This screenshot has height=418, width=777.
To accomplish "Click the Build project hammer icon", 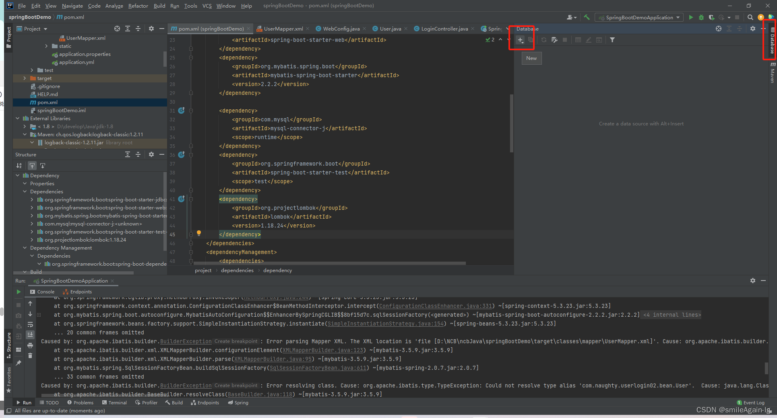I will (587, 18).
